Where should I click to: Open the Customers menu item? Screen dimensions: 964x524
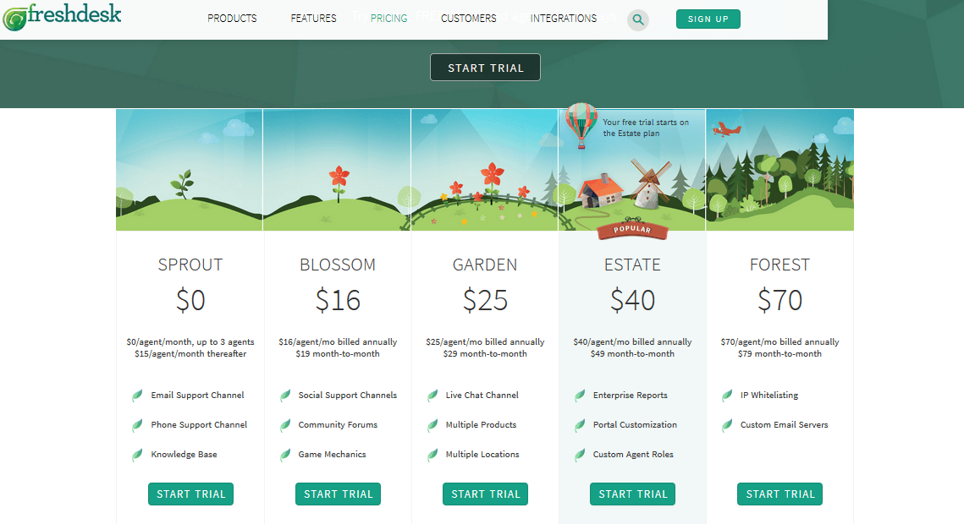469,19
